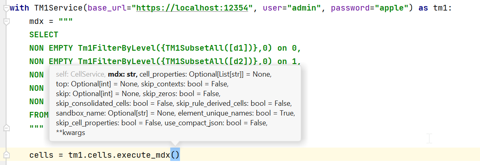480x165 pixels.
Task: Click the cells variable name
Action: point(41,155)
